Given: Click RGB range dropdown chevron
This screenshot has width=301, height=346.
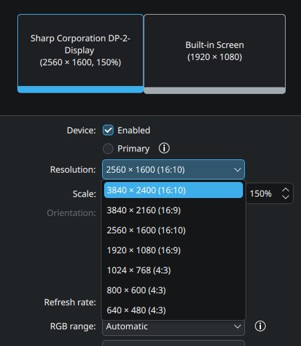Looking at the screenshot, I should tap(238, 327).
